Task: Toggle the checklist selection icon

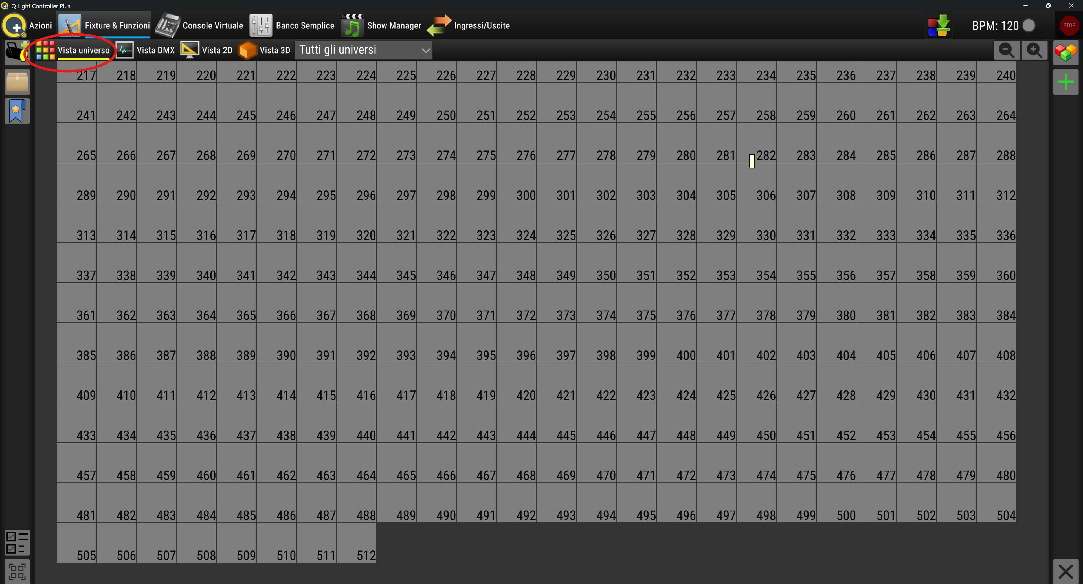Action: 17,542
